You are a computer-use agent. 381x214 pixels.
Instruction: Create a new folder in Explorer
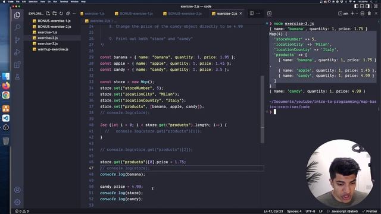tap(54, 13)
